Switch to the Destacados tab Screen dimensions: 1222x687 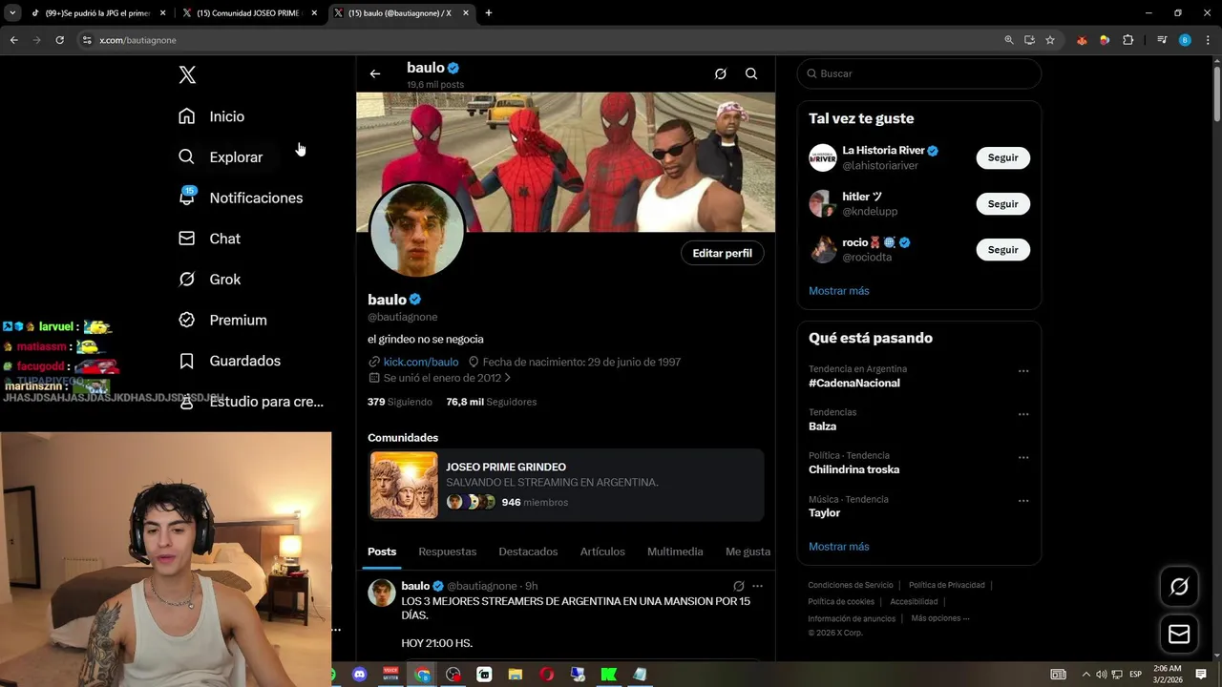528,552
